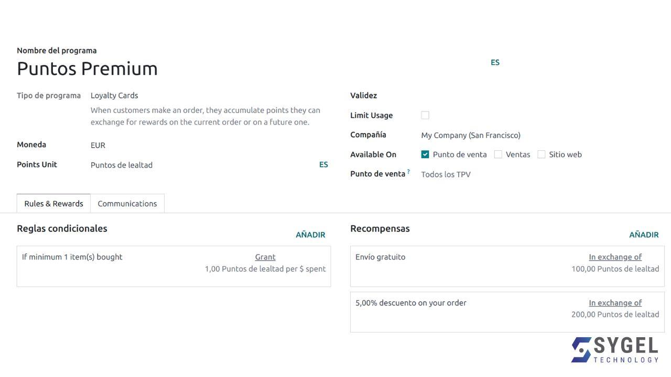
Task: Click '200,00 Puntos de lealtad' value
Action: pyautogui.click(x=615, y=314)
